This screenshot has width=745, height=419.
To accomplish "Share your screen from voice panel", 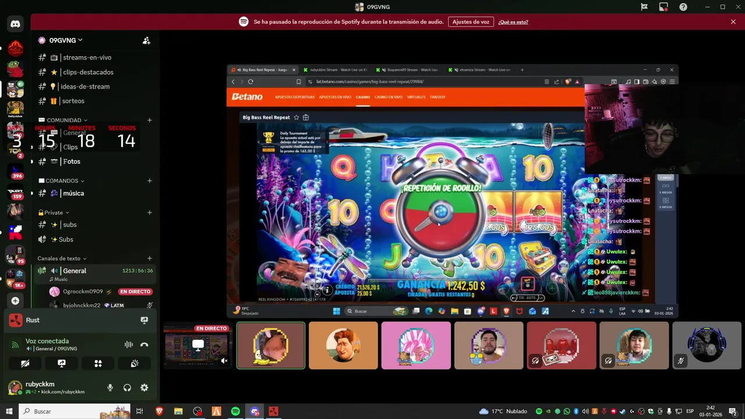I will point(62,363).
